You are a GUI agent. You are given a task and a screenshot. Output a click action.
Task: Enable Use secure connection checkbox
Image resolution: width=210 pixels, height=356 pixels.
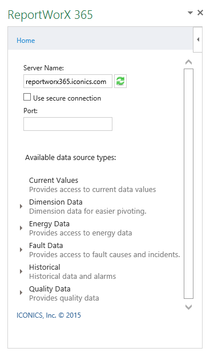point(27,97)
